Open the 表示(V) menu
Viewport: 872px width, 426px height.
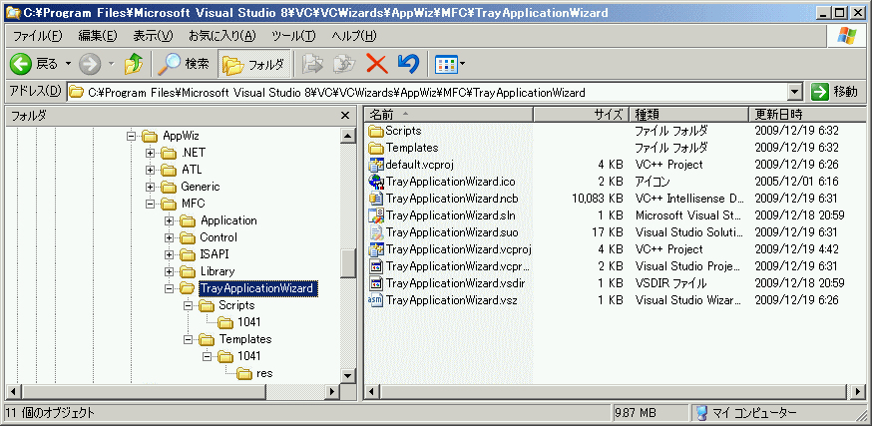(x=153, y=36)
